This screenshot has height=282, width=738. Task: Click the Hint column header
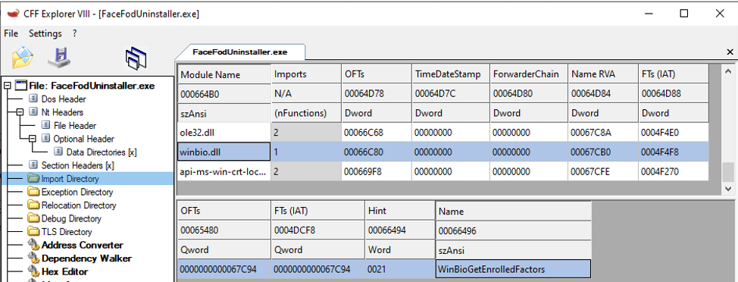coord(399,211)
